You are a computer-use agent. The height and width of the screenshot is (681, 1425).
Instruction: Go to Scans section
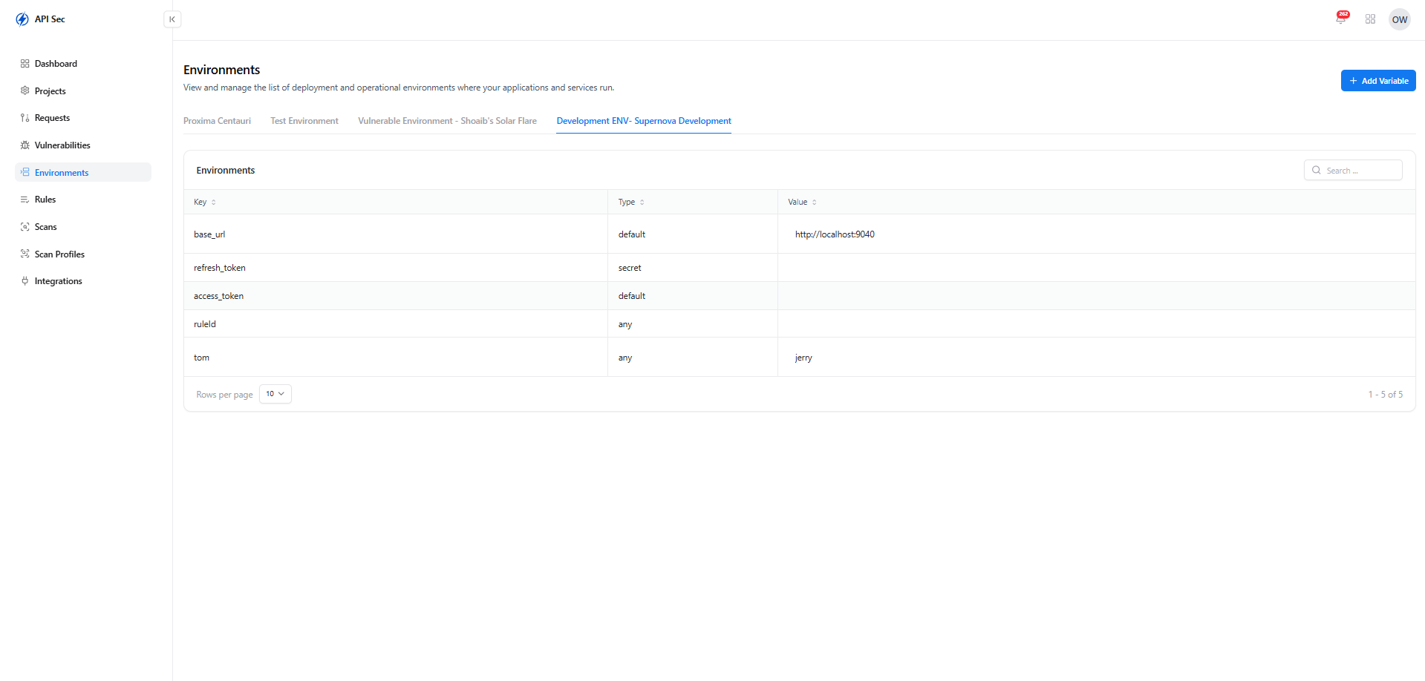(83, 227)
